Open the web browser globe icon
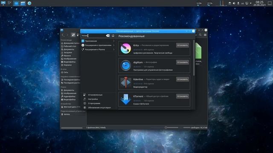Image resolution: width=273 pixels, height=153 pixels. 29,3
